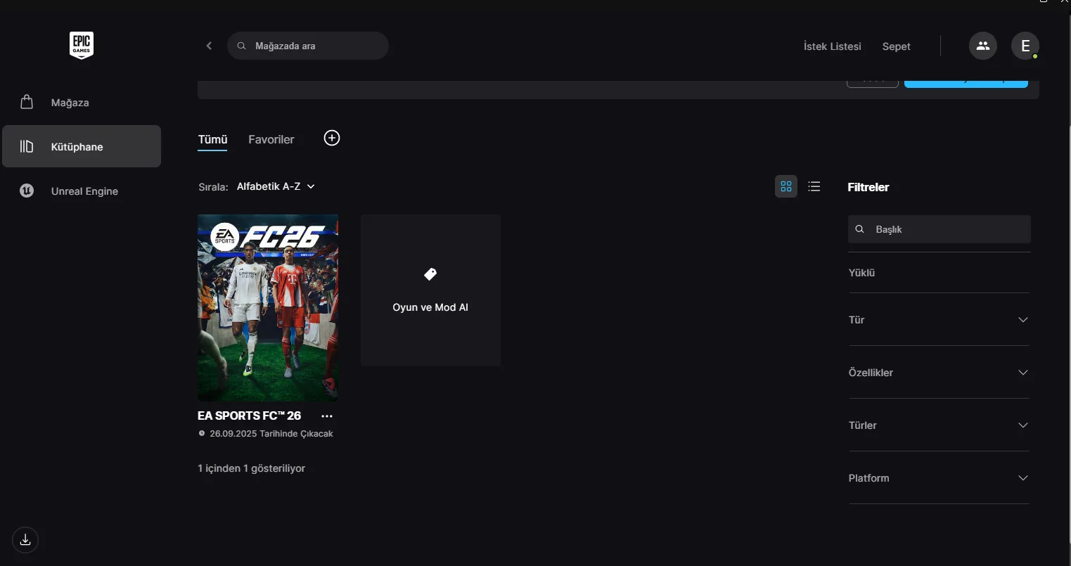This screenshot has height=566, width=1071.
Task: Expand the Özellikler filter section
Action: pos(939,373)
